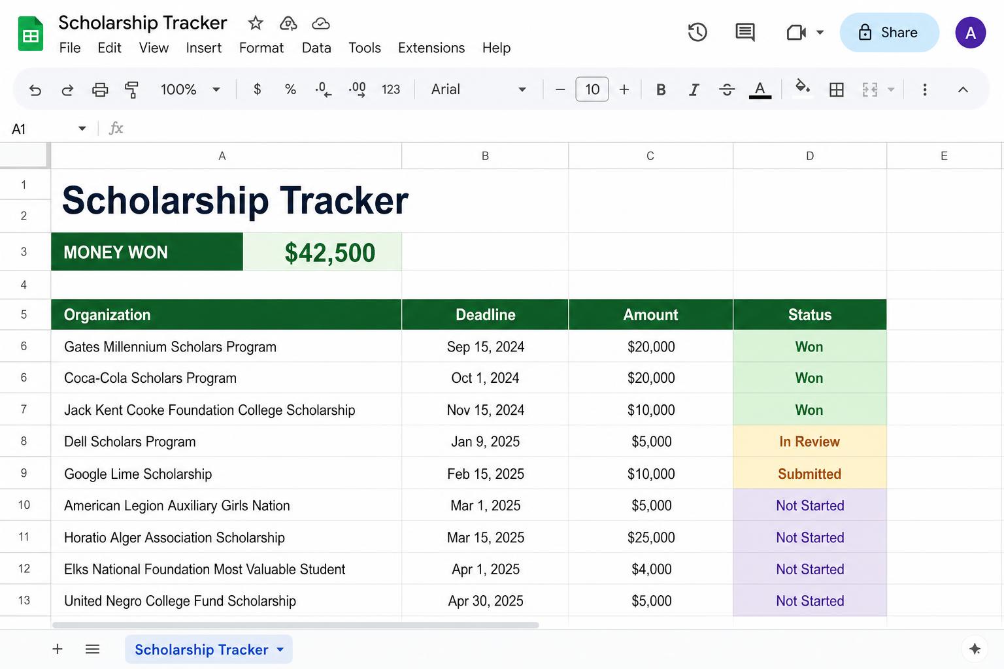Select row 9 header

click(x=24, y=473)
